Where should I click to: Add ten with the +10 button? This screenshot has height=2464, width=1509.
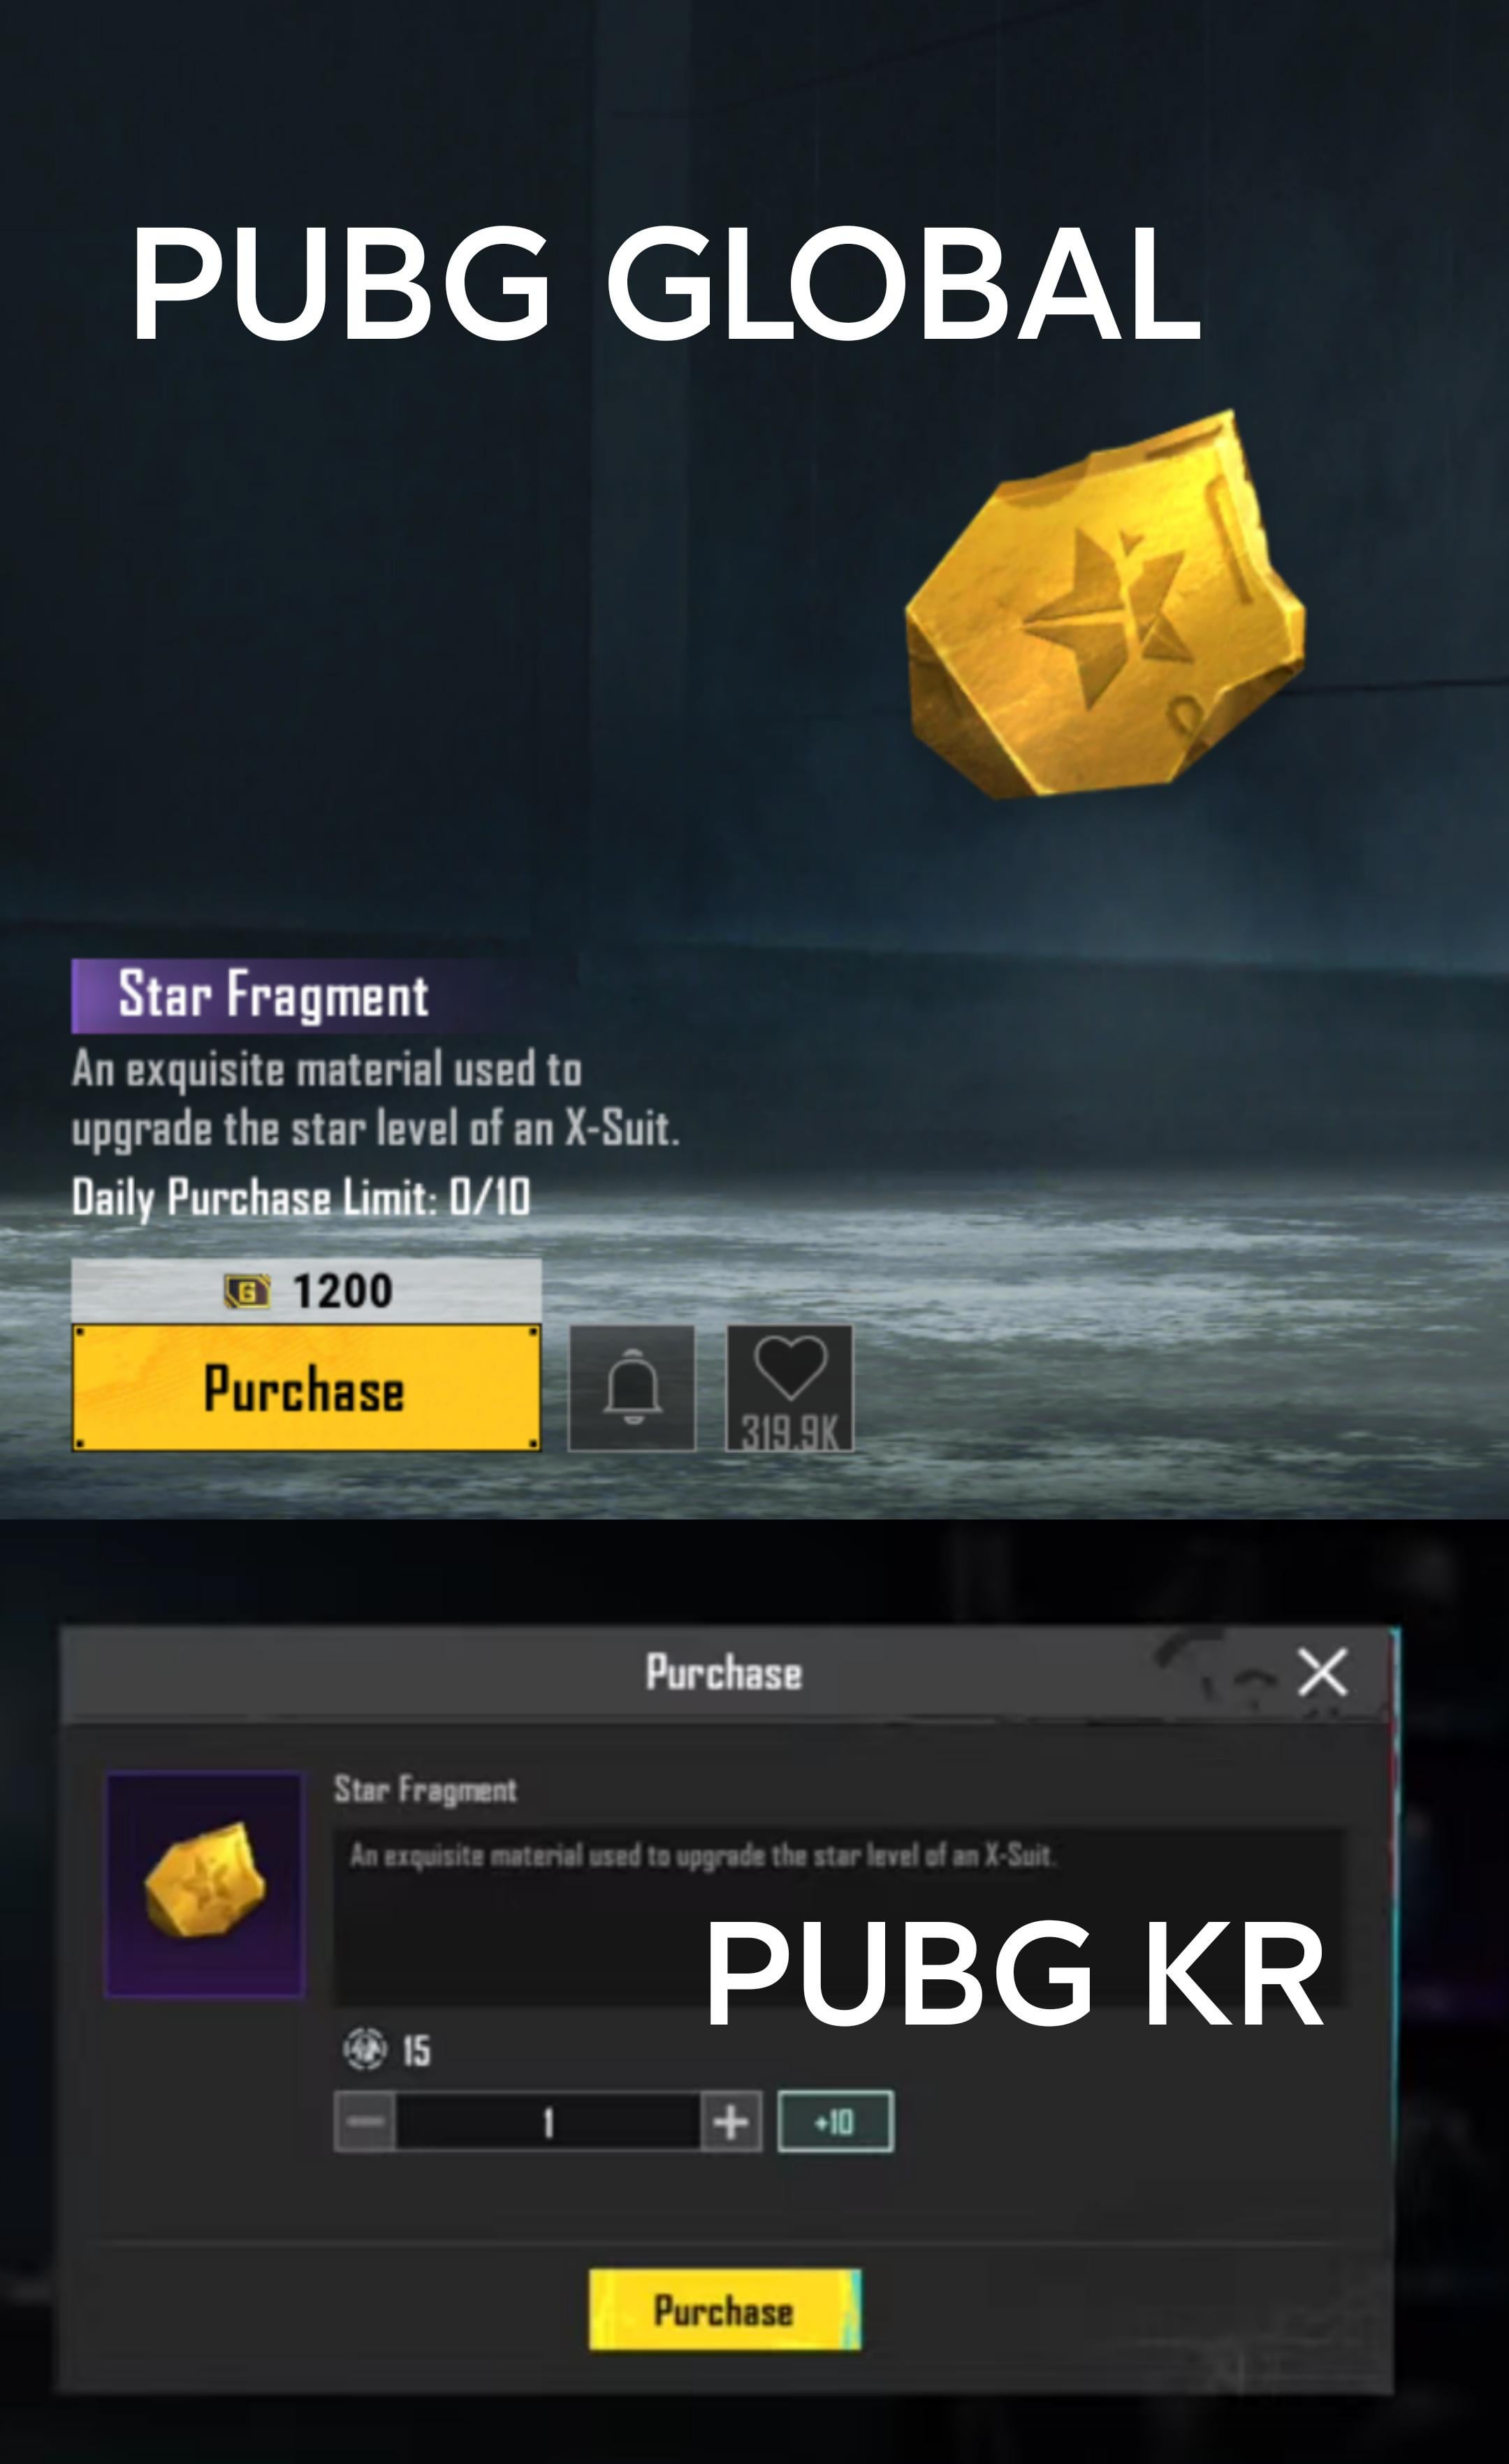(x=835, y=2120)
